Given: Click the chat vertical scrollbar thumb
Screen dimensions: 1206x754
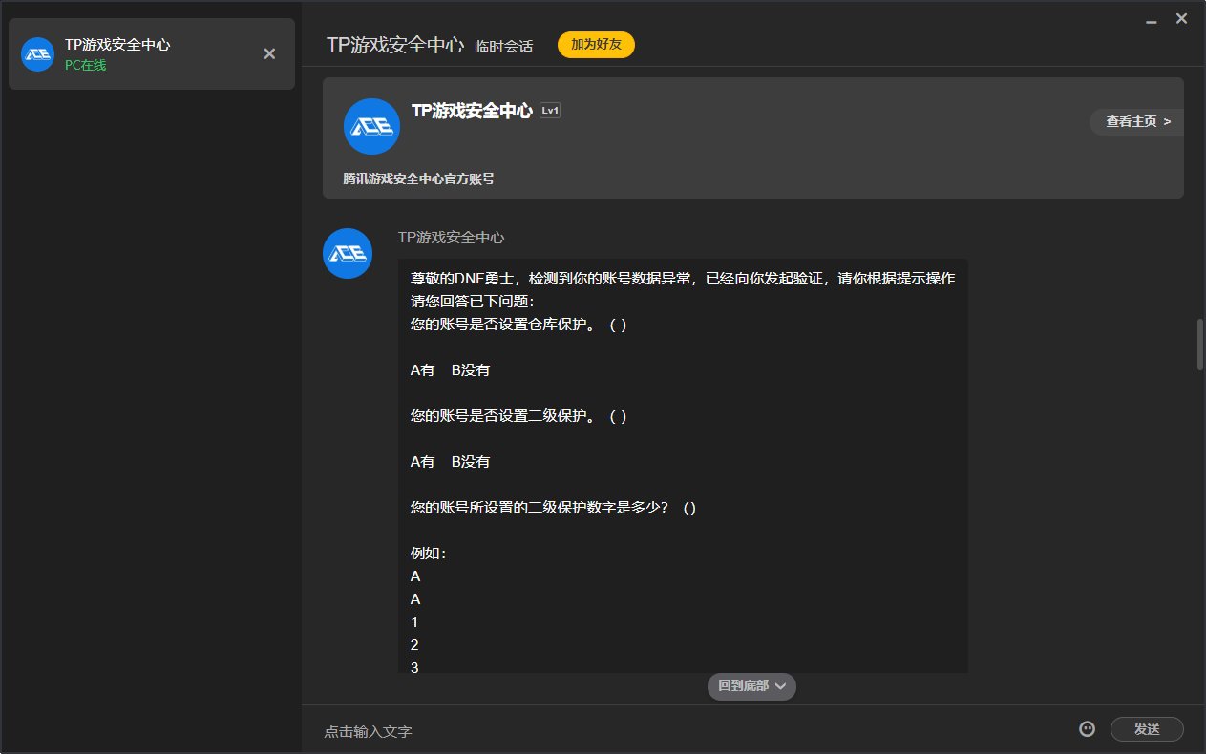Looking at the screenshot, I should [x=1200, y=345].
